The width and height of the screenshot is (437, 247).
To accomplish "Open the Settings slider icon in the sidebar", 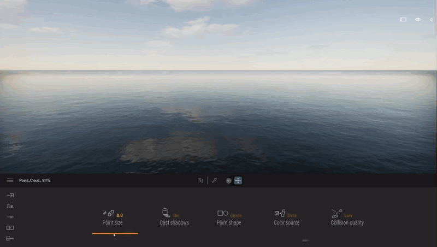I will pyautogui.click(x=10, y=217).
